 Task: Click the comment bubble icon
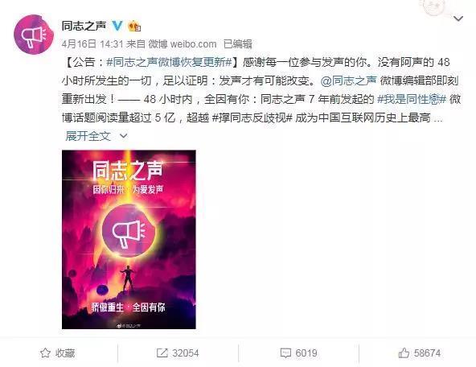(285, 353)
